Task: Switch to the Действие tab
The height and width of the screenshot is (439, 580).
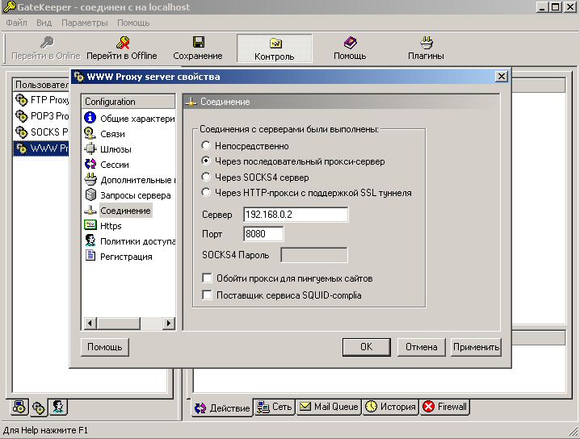Action: point(222,408)
